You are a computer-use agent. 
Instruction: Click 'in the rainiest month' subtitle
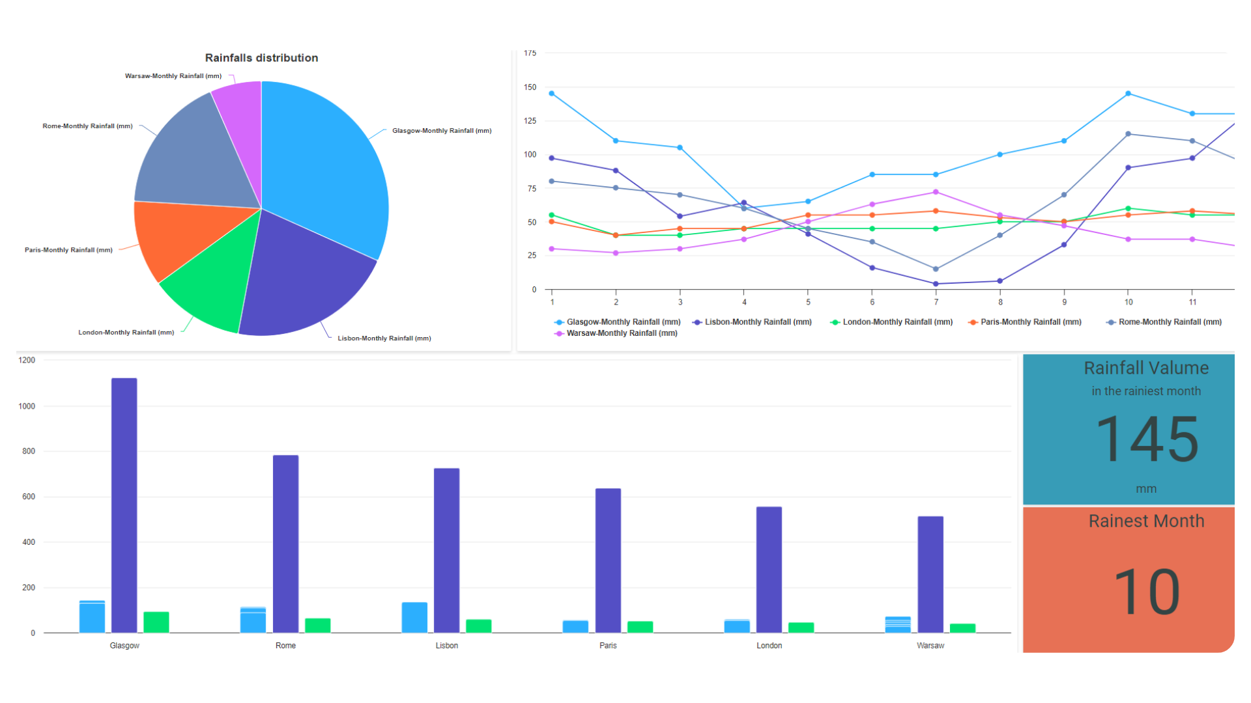coord(1146,391)
